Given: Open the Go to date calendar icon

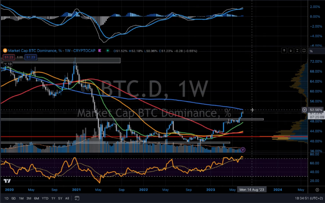Looking at the screenshot, I should (x=77, y=198).
